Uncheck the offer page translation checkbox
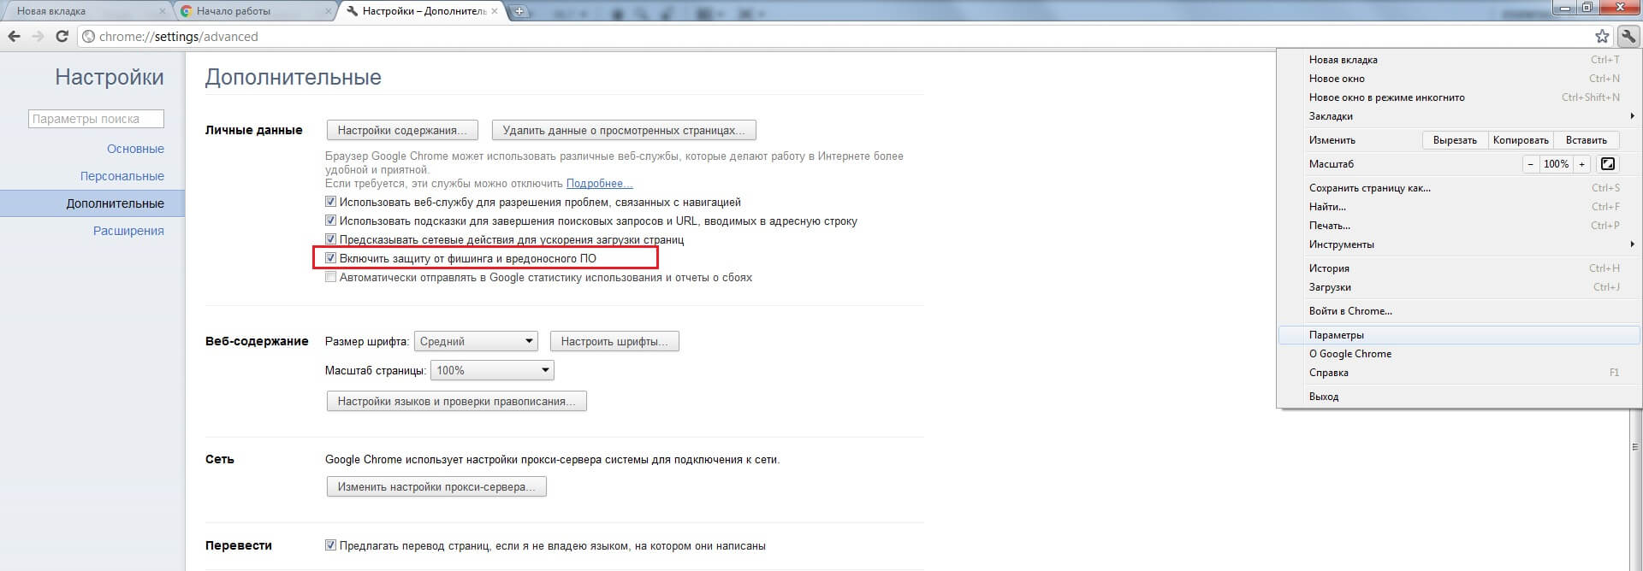Image resolution: width=1643 pixels, height=571 pixels. click(x=331, y=545)
